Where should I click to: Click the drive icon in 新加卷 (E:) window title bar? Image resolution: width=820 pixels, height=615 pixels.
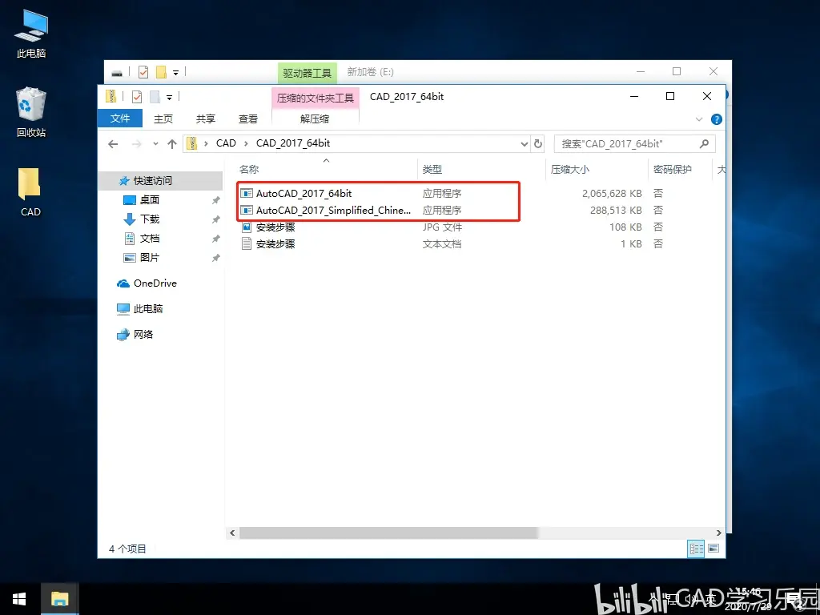[x=117, y=73]
